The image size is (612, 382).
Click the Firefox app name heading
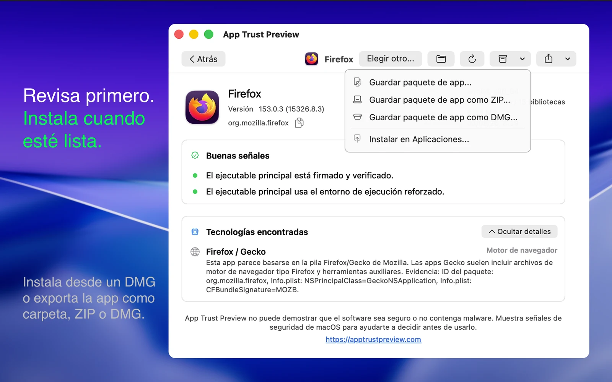[244, 94]
